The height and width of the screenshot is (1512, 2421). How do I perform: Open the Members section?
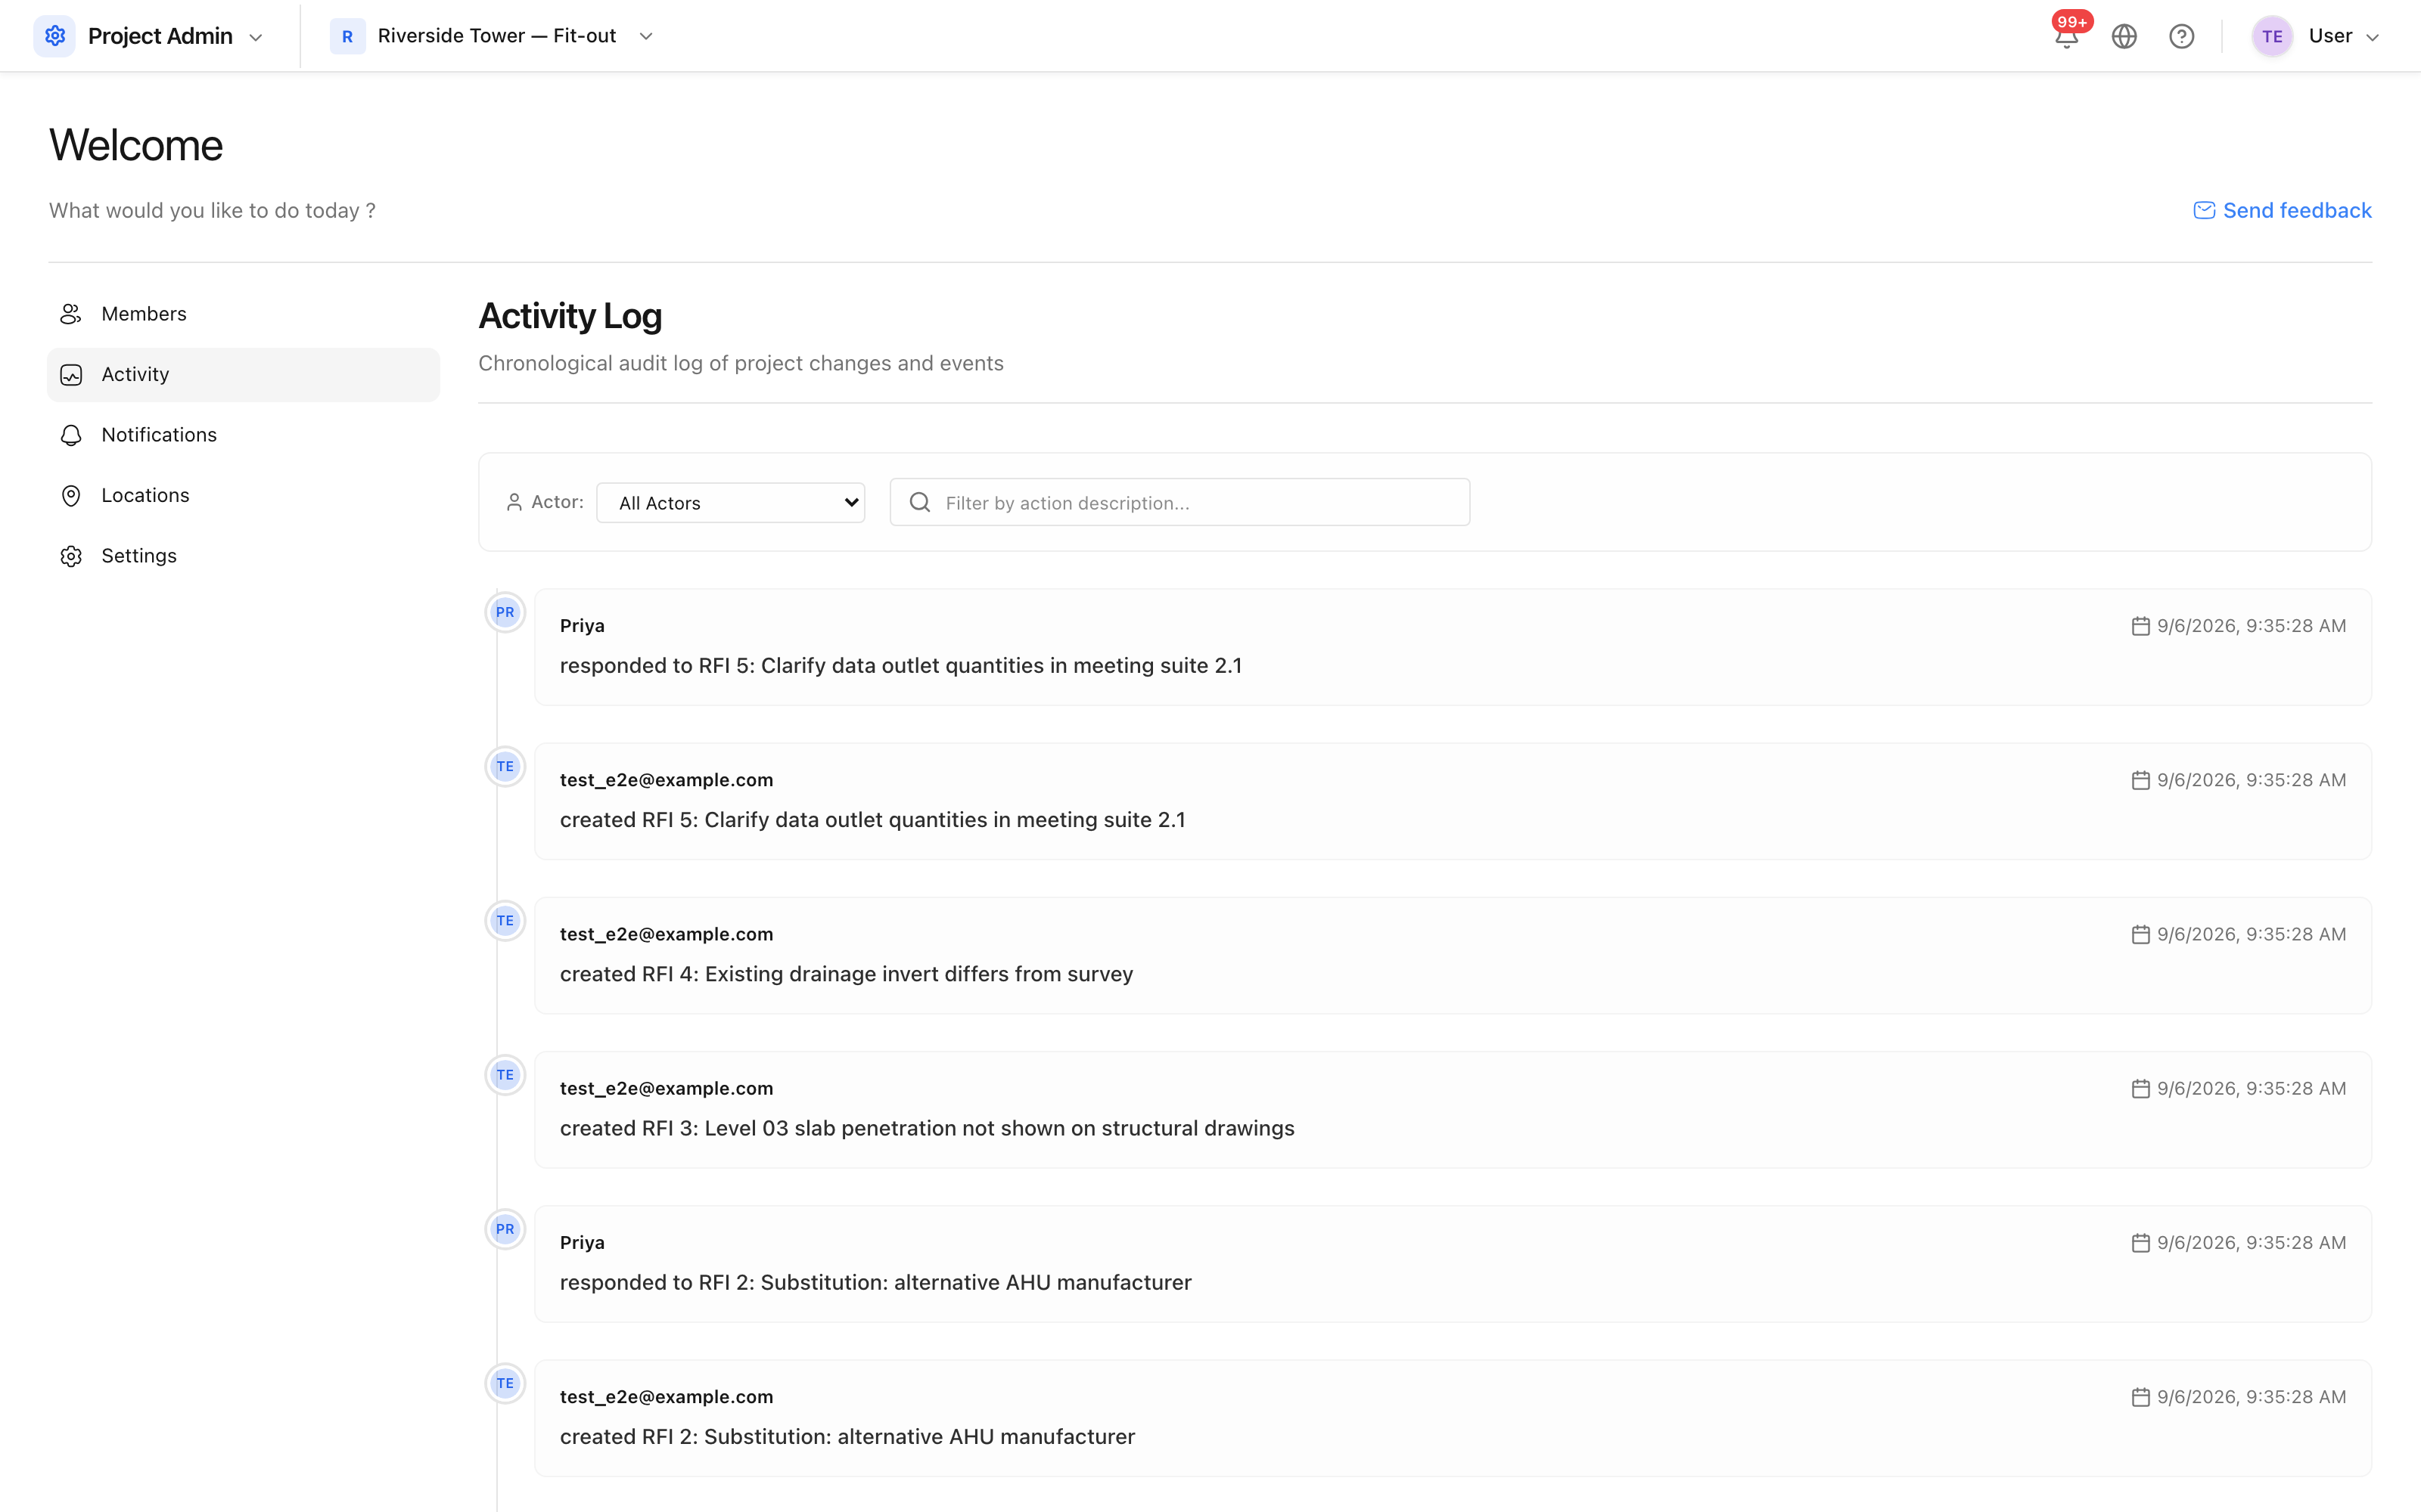[243, 314]
